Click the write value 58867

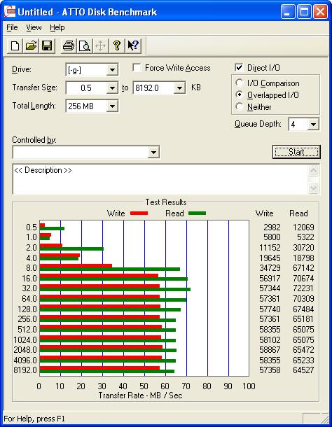point(270,350)
